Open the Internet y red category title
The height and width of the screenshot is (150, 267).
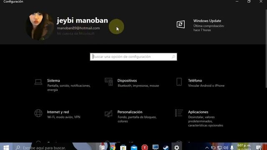coord(58,112)
